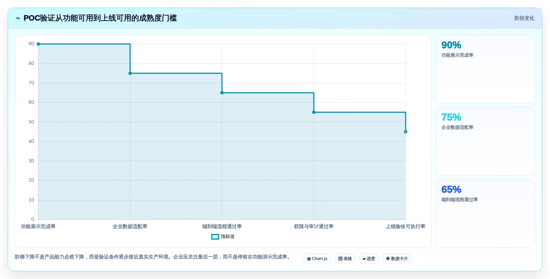Click the x-axis label 企业数据适配率
The height and width of the screenshot is (279, 550).
pos(130,227)
